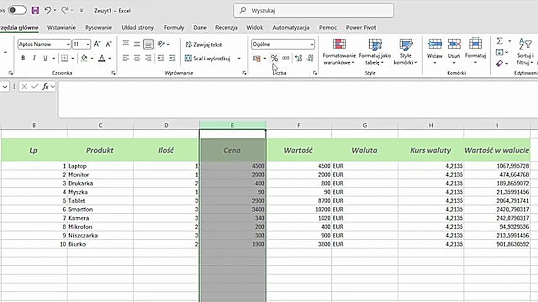Apply Italic formatting
Screen dimensions: 538x302
tap(34, 58)
